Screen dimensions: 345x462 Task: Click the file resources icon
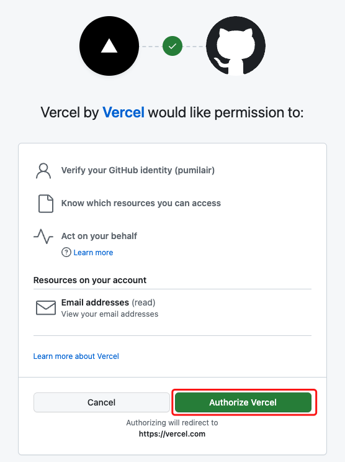pos(46,204)
